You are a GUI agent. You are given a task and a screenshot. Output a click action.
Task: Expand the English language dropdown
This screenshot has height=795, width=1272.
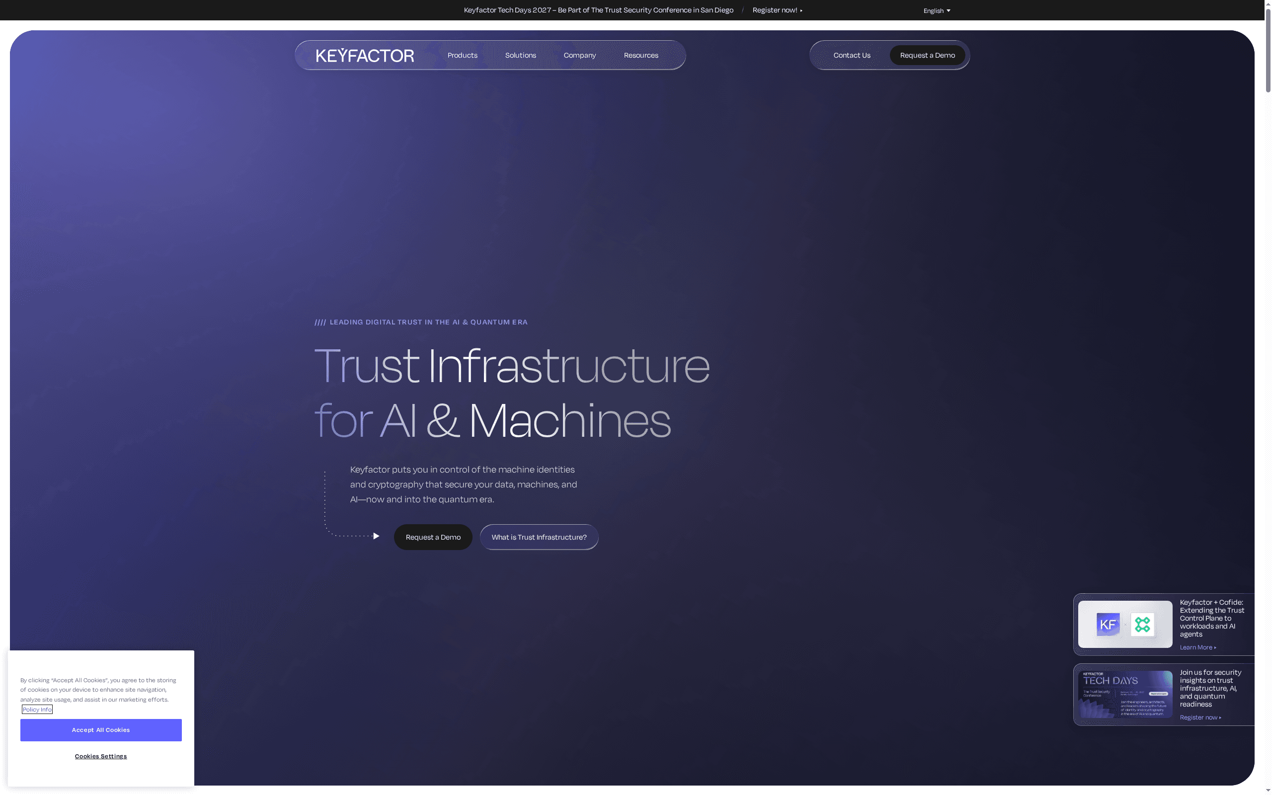pyautogui.click(x=937, y=10)
